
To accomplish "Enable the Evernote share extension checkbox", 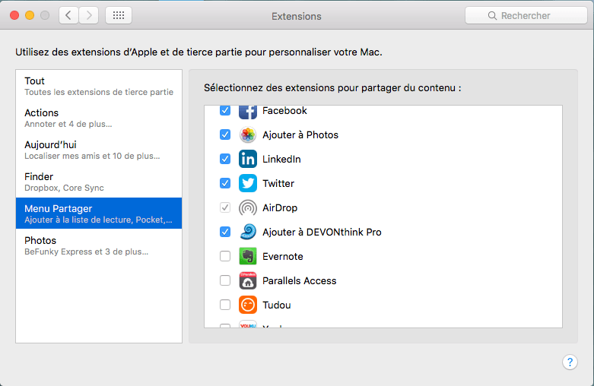I will 225,256.
